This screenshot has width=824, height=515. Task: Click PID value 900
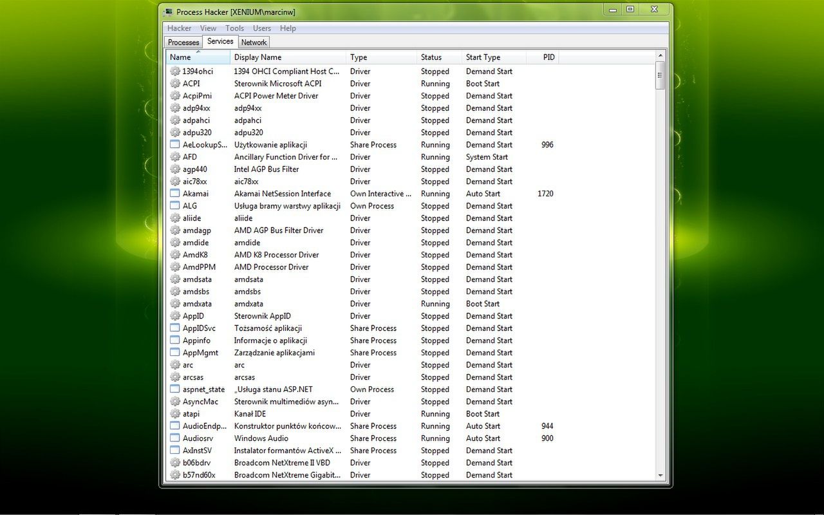click(547, 438)
